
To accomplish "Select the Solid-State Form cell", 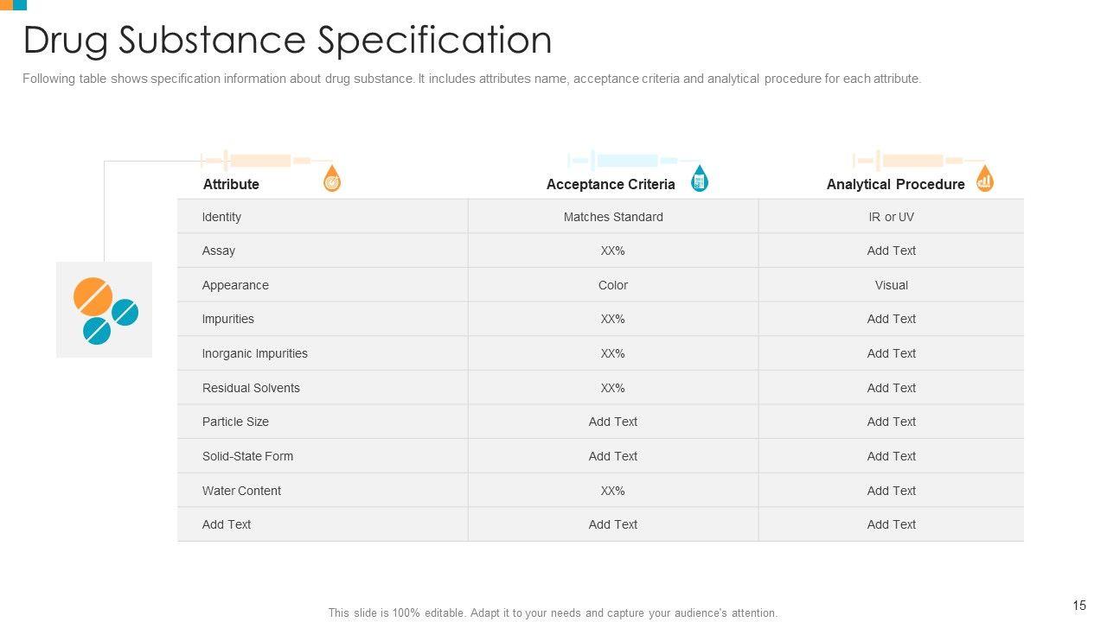I will [247, 456].
